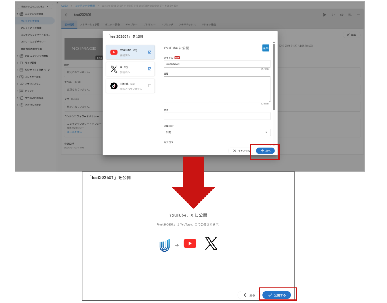Click the add-to-playlist icon
Viewport: 387px width, 303px height.
350,15
